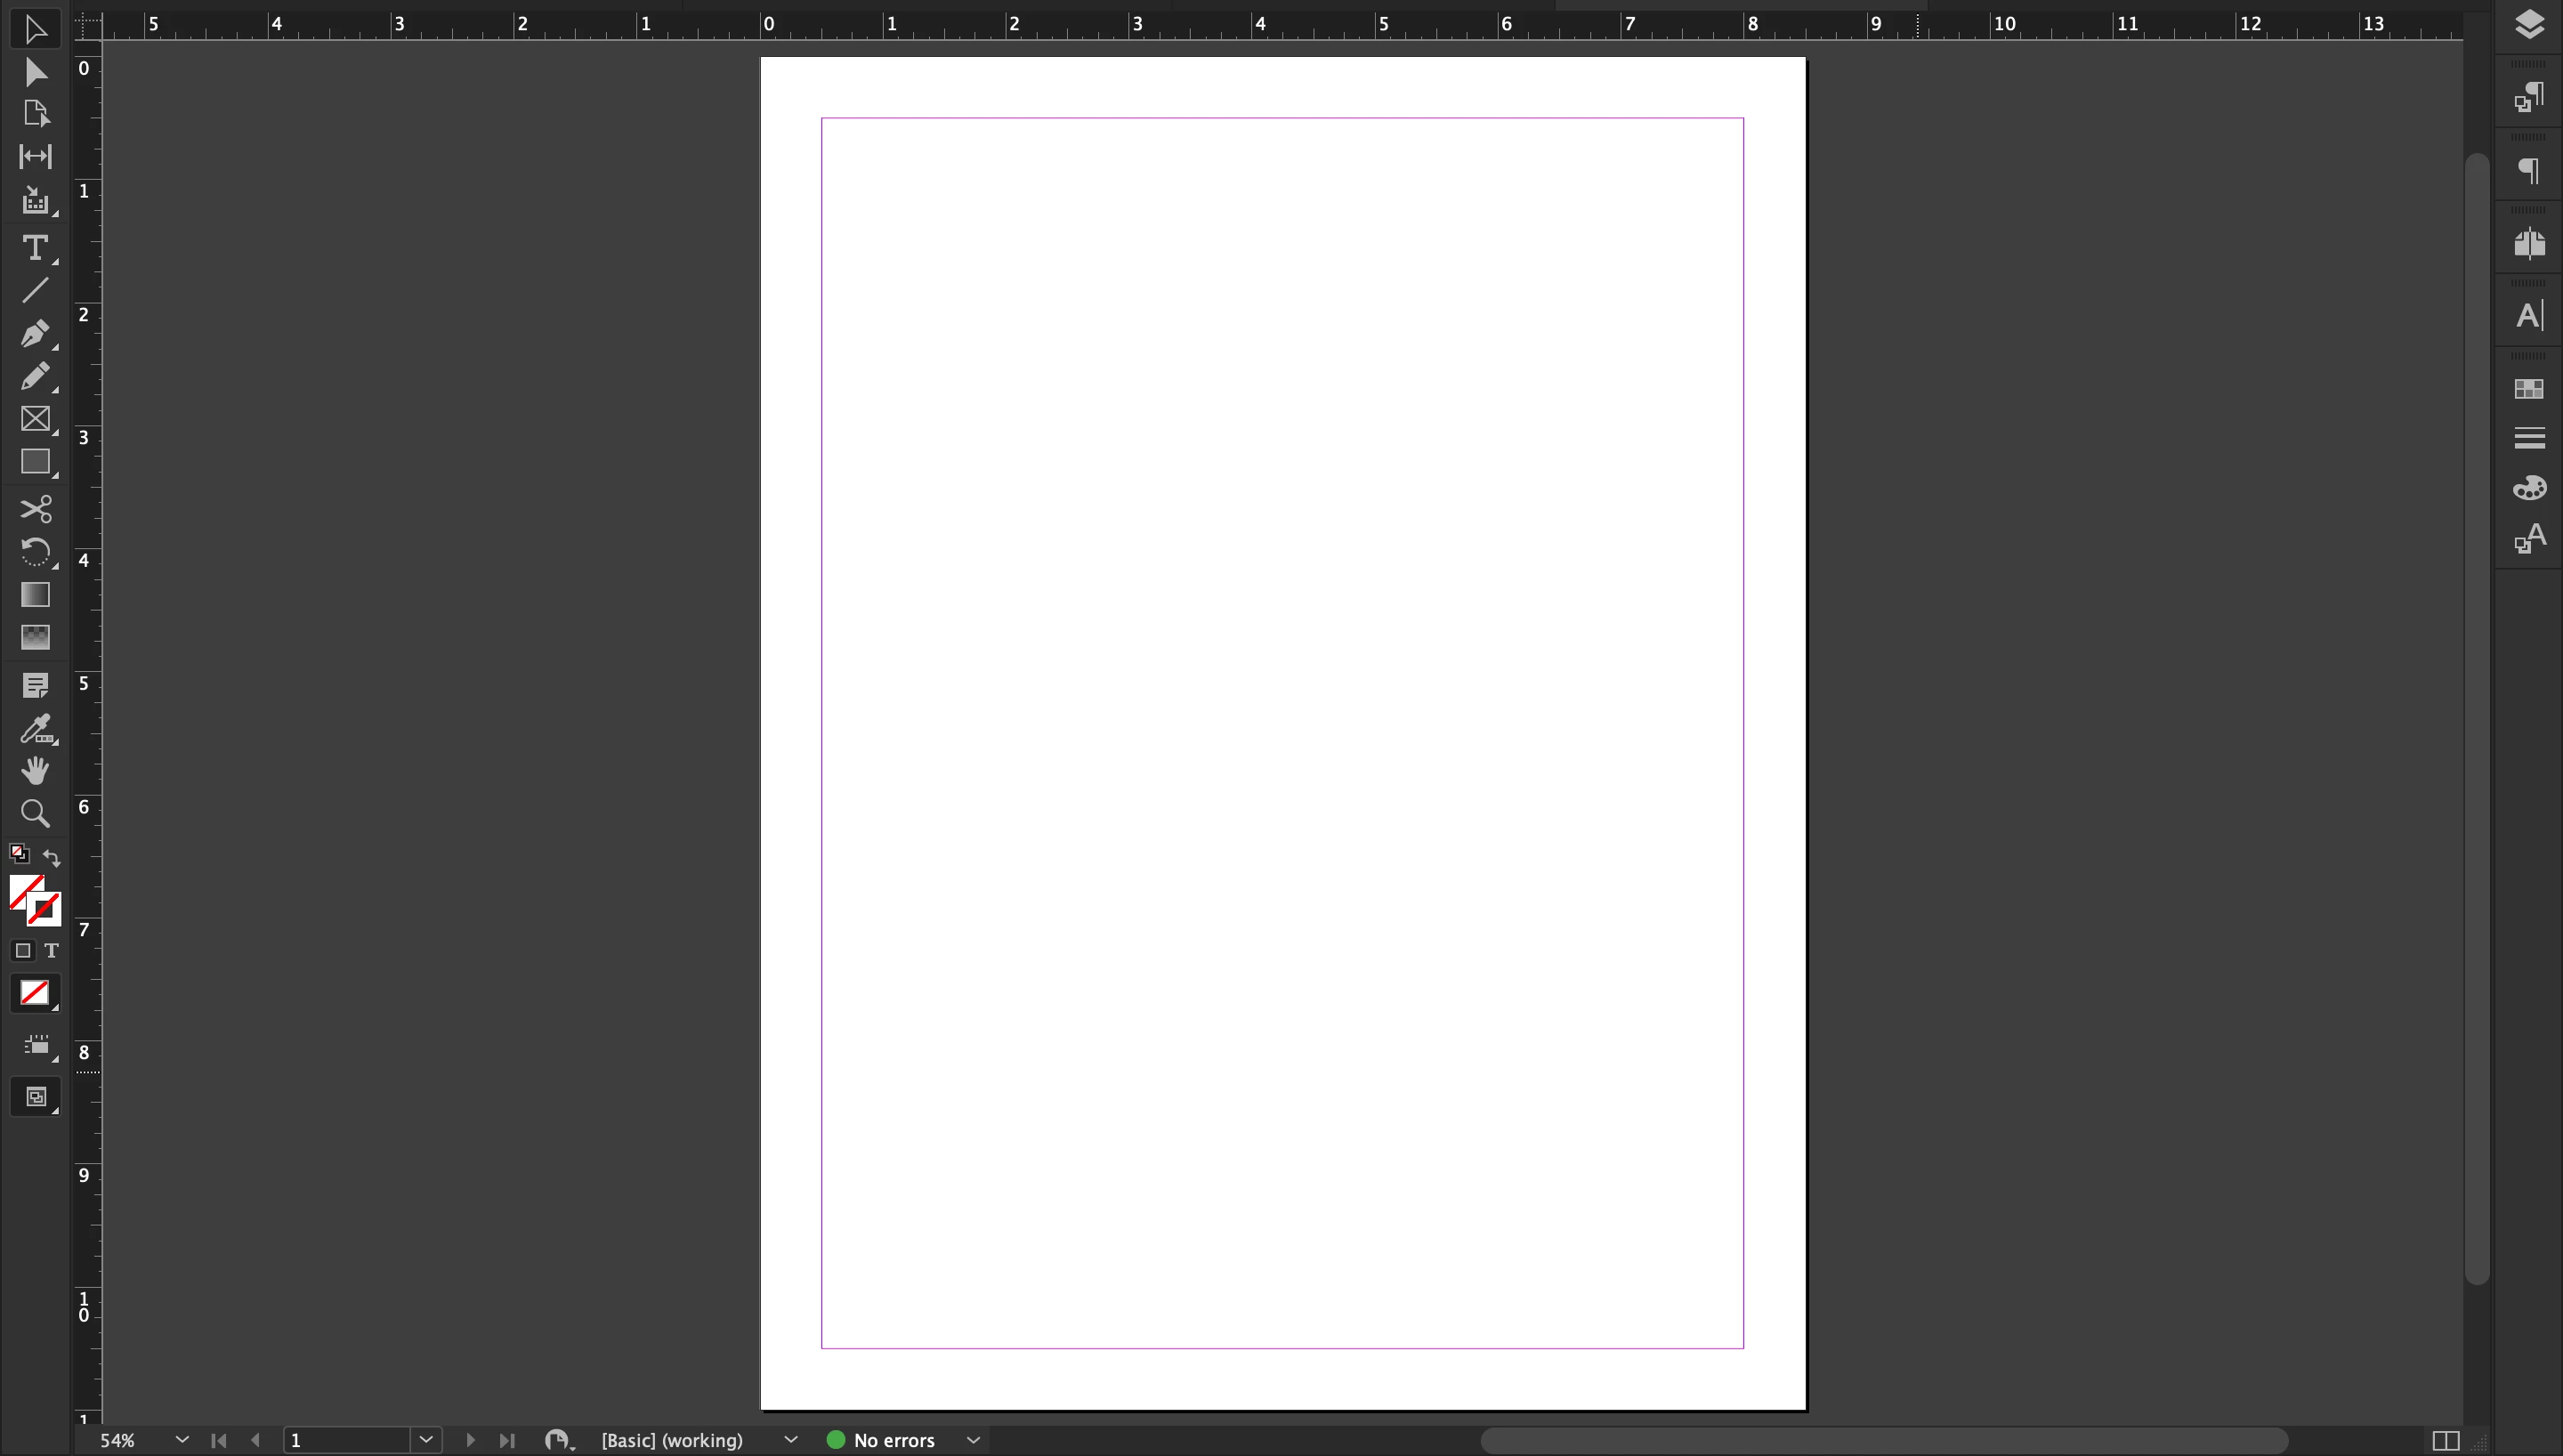Screen dimensions: 2563x1456
Task: Go to the next page
Action: [x=470, y=1440]
